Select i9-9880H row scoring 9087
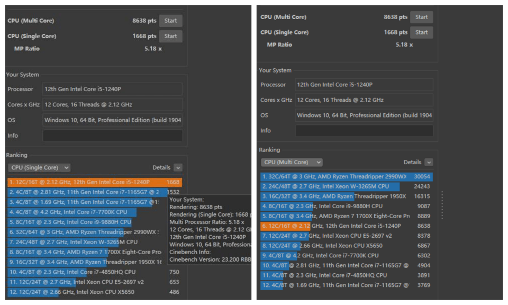Image resolution: width=508 pixels, height=305 pixels. (x=347, y=207)
